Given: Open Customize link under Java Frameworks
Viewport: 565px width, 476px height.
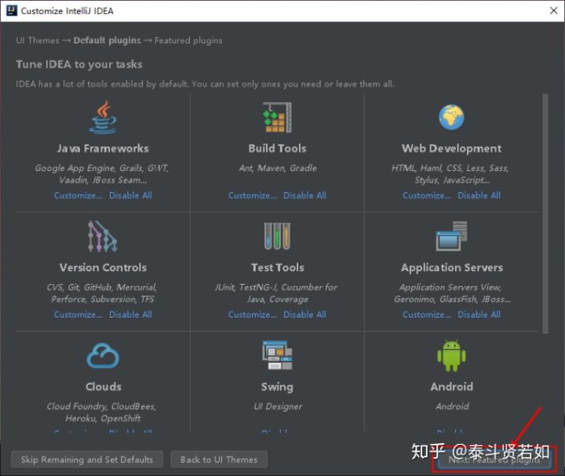Looking at the screenshot, I should click(x=78, y=195).
